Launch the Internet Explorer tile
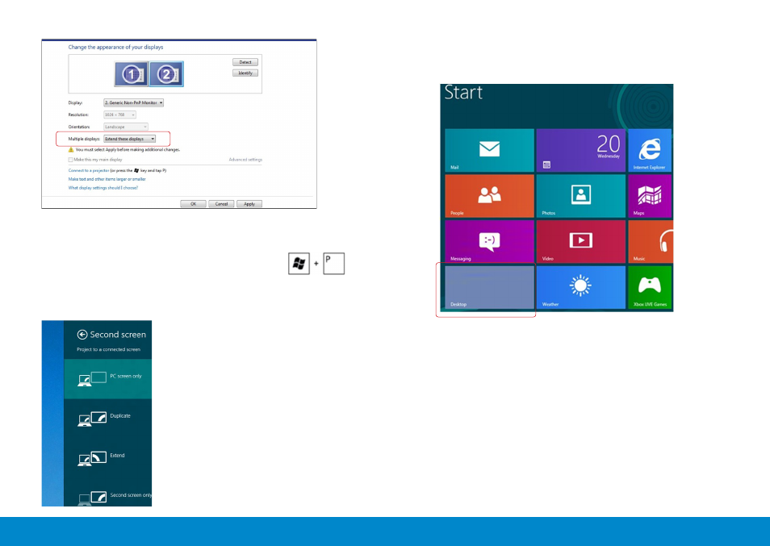This screenshot has height=546, width=770. [x=650, y=150]
